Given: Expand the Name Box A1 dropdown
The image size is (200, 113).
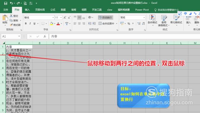Looking at the screenshot, I should [19, 37].
